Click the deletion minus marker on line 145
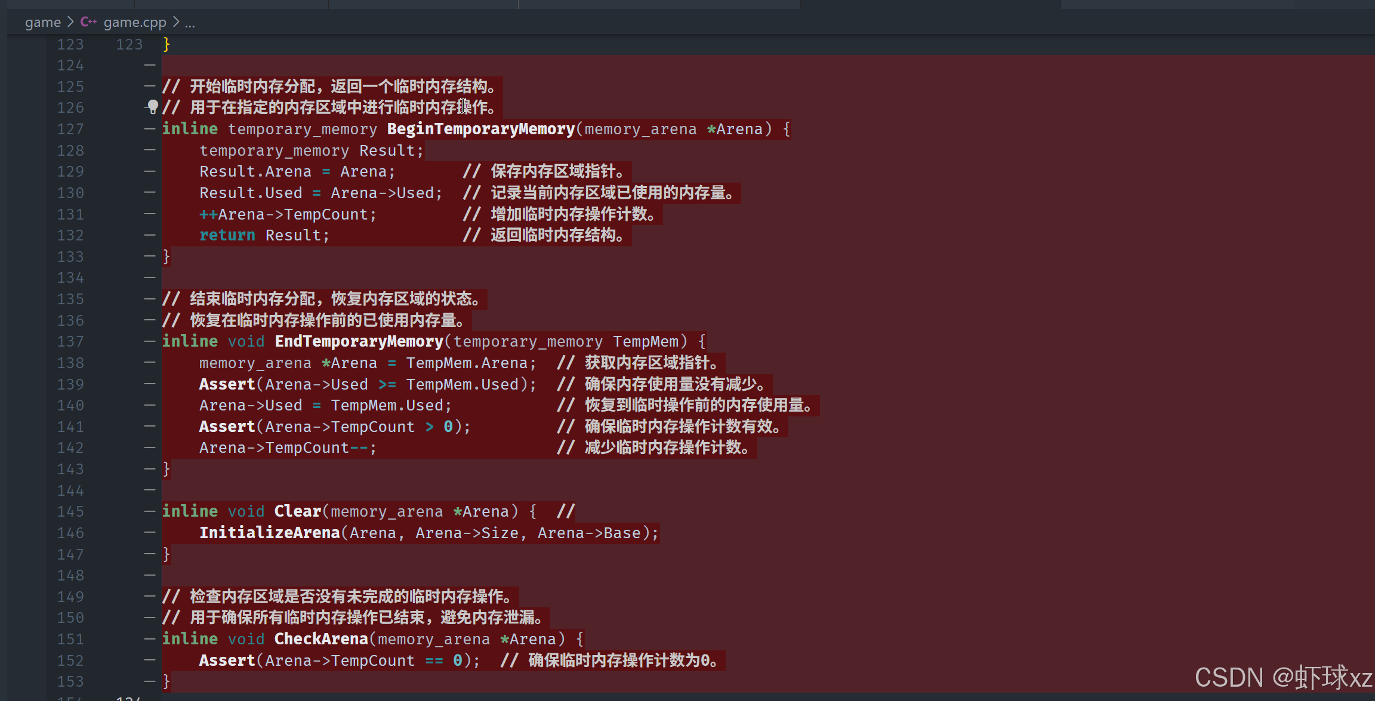1375x701 pixels. pos(150,511)
